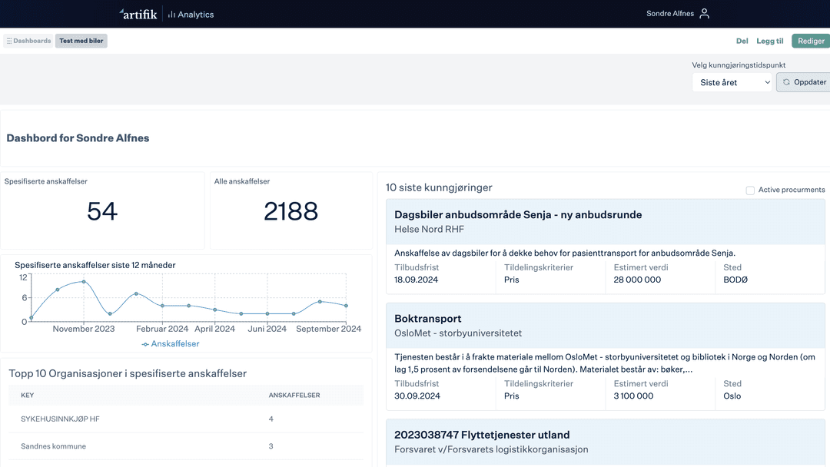This screenshot has height=467, width=830.
Task: Click the Oppdater button
Action: (804, 82)
